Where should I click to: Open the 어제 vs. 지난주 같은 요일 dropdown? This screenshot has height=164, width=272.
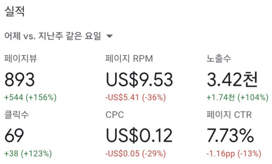click(x=59, y=36)
